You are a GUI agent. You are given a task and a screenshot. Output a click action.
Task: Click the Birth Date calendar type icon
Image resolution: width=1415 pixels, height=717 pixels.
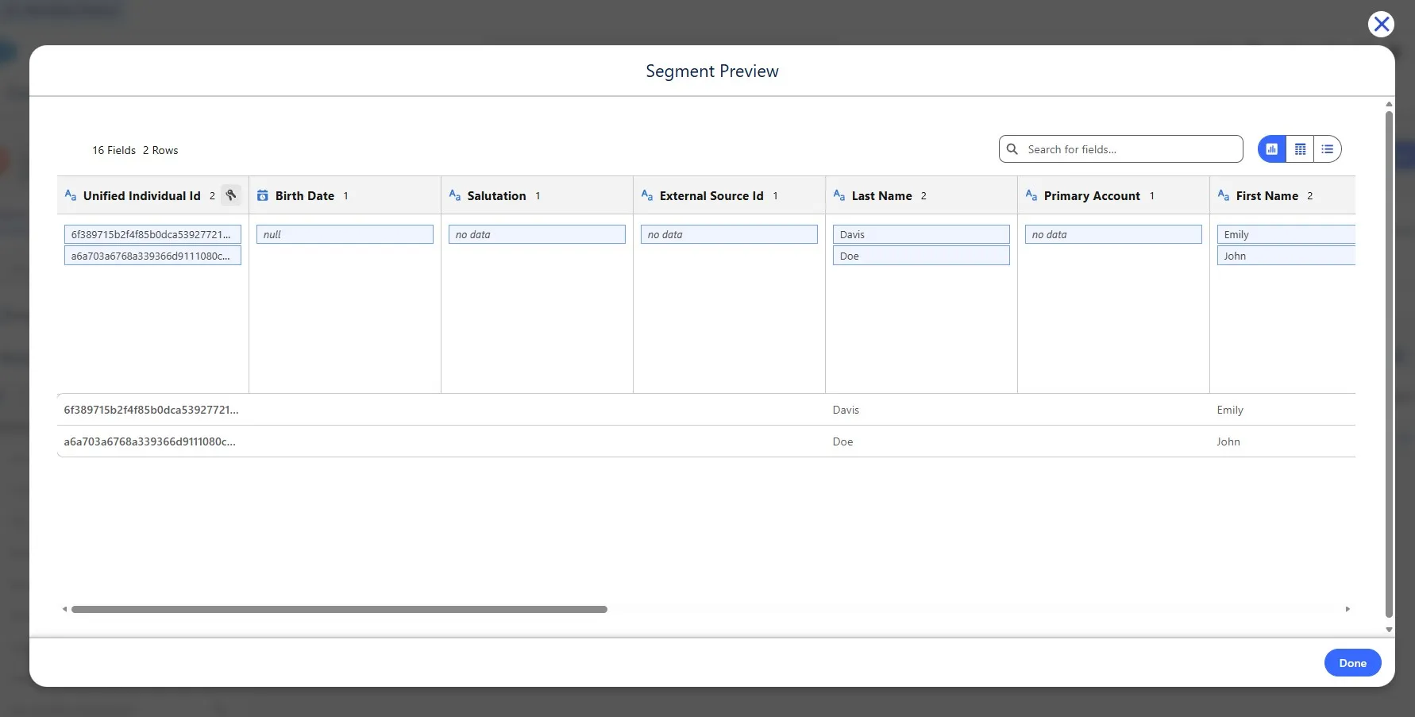click(262, 195)
